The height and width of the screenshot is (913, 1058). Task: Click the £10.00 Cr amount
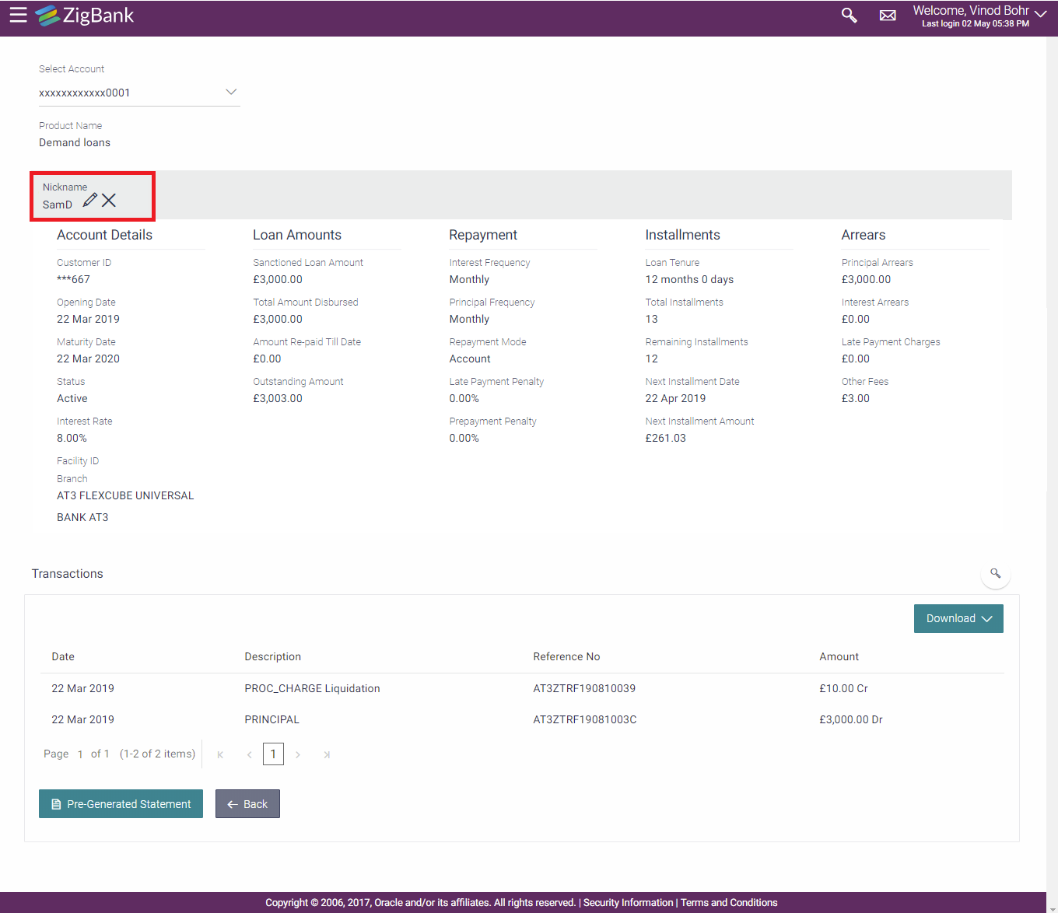coord(843,688)
